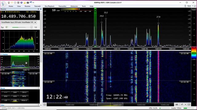Image resolution: width=197 pixels, height=110 pixels.
Task: Open the Memories ribbon tab
Action: 74,6
